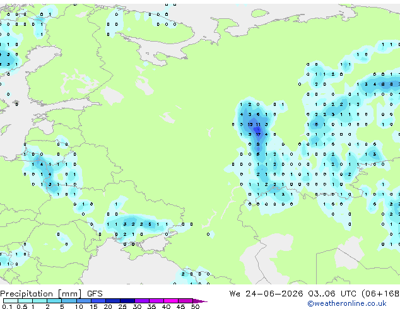Click the legend label '25'
The image size is (400, 309).
122,306
